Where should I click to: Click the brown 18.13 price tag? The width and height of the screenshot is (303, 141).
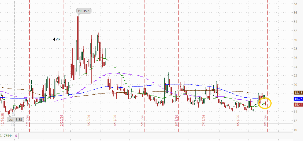[x=298, y=93]
